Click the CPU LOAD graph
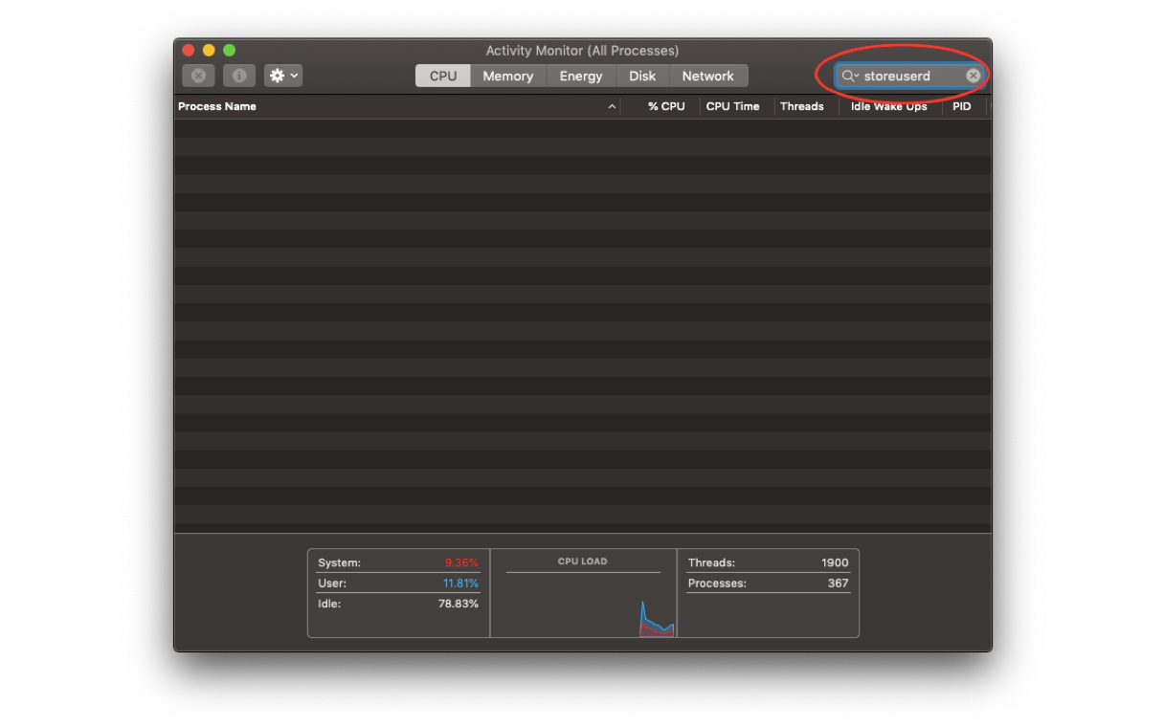This screenshot has height=727, width=1164. coord(583,593)
